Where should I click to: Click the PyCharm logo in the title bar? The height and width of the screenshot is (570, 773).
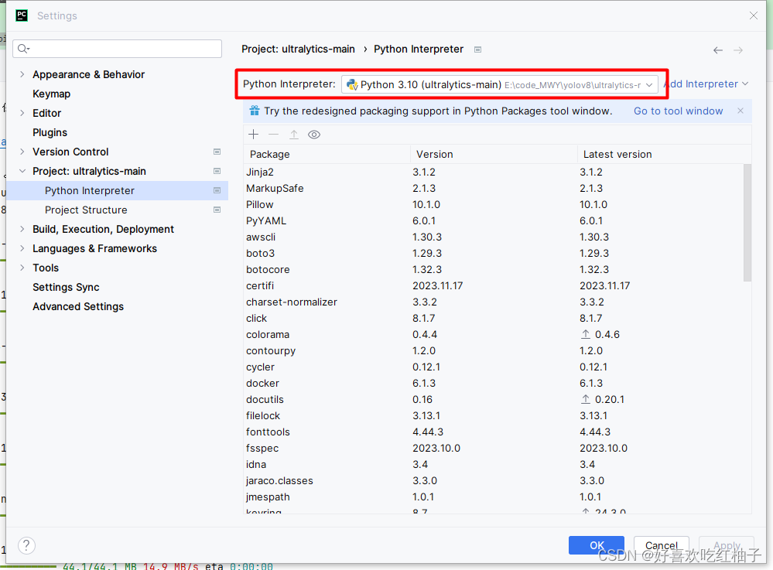(x=22, y=15)
